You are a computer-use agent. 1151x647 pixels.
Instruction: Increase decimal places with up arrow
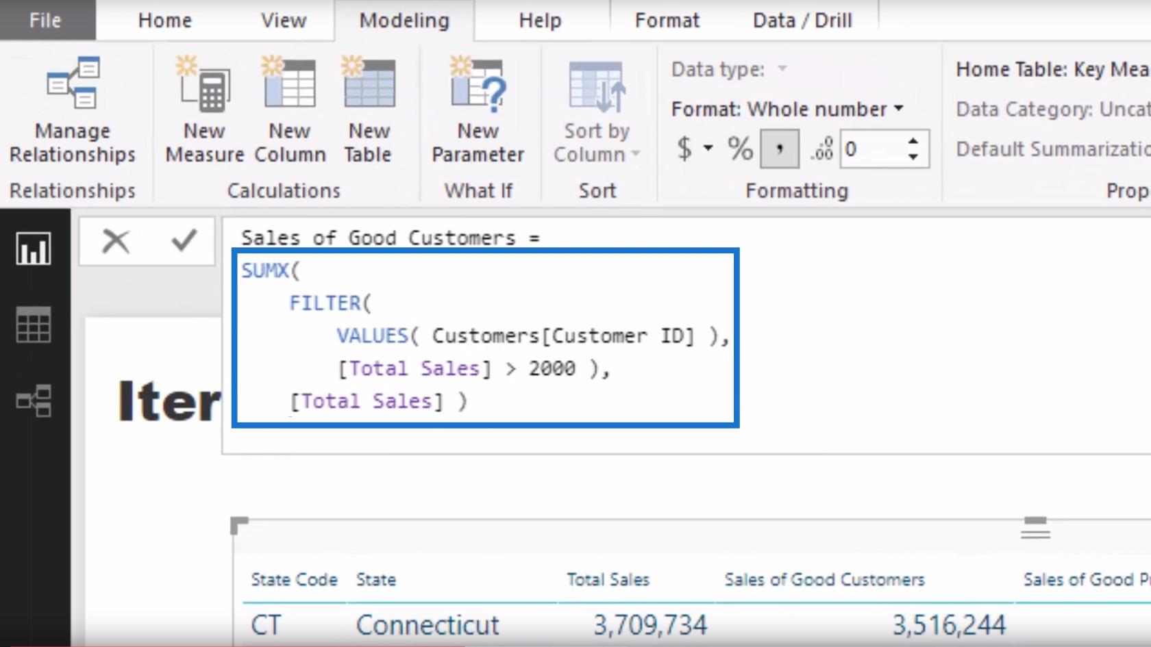tap(913, 141)
